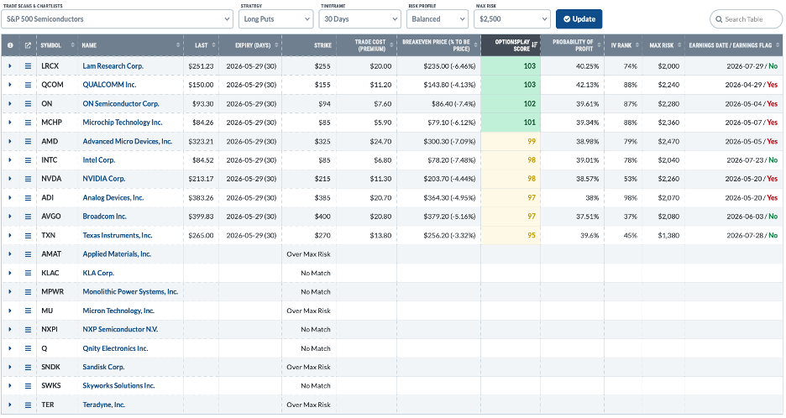Open the row menu for QCOM
Screen dimensions: 786x418
click(x=28, y=85)
